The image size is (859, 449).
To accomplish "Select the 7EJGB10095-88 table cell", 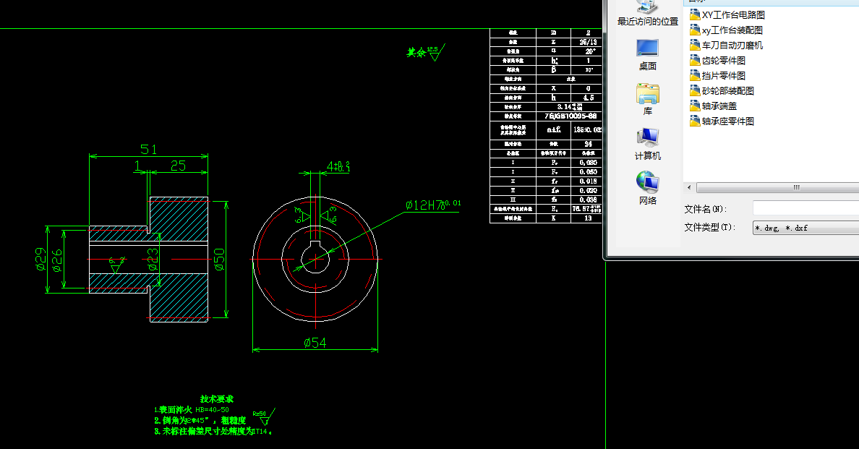I will 570,116.
